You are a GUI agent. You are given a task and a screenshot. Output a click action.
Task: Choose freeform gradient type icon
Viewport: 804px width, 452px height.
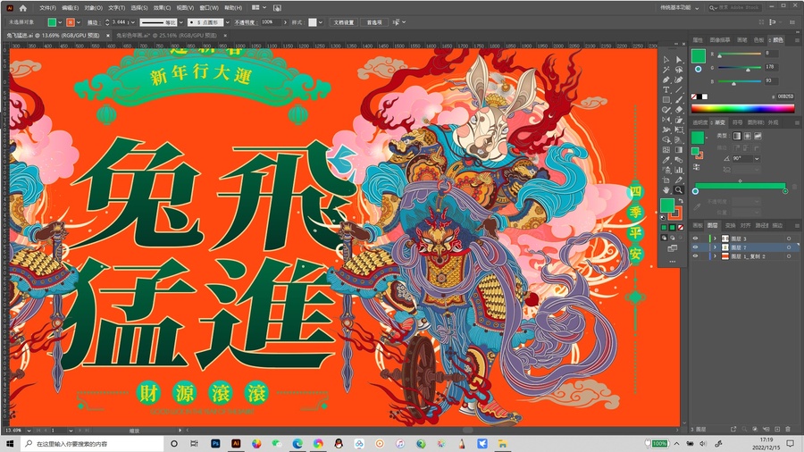click(x=758, y=136)
